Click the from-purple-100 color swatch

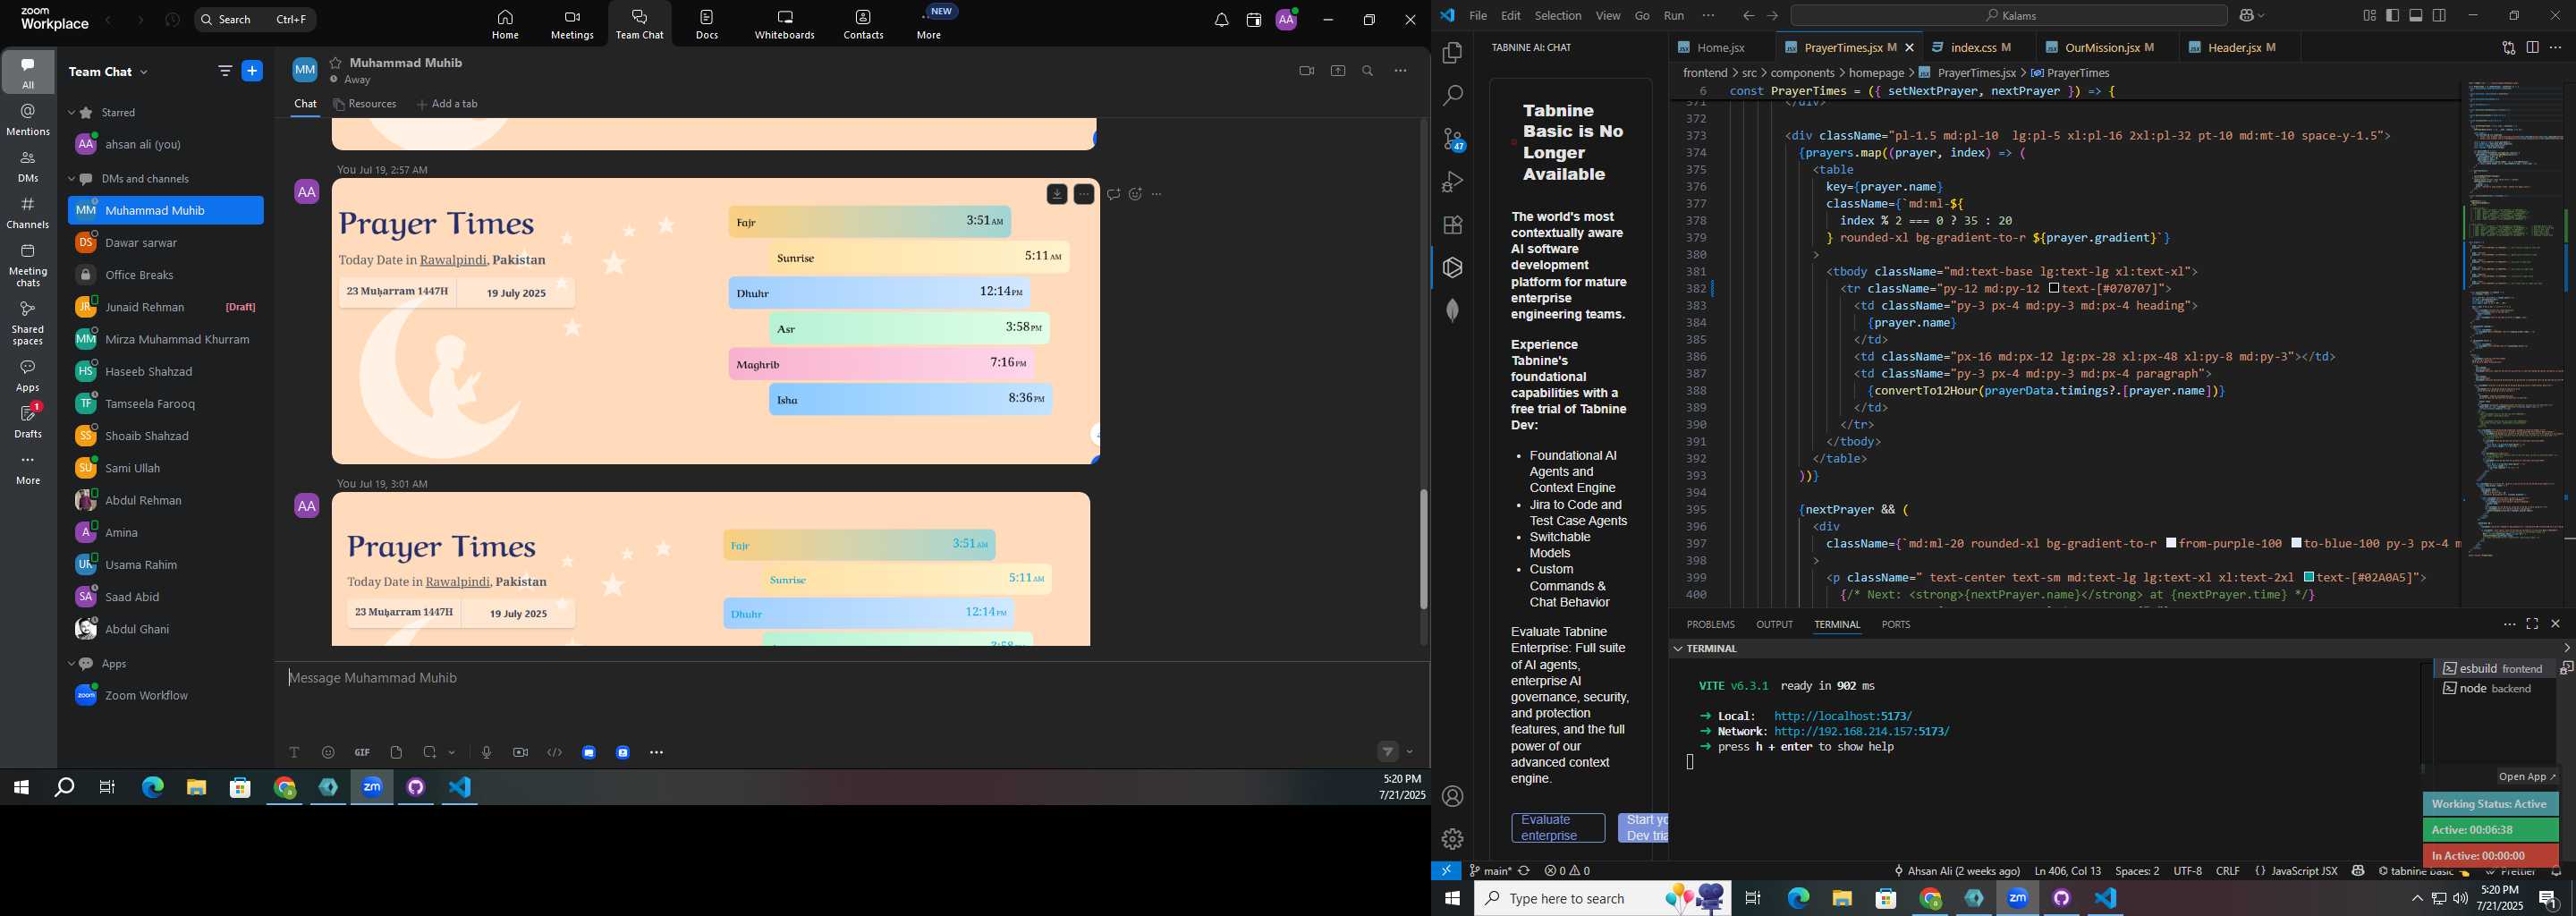pos(2171,543)
